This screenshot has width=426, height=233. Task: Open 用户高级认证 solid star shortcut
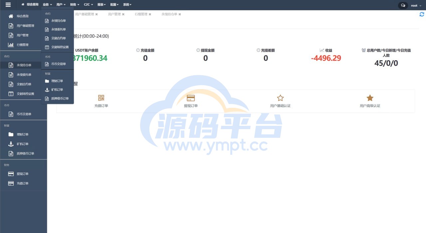[370, 101]
